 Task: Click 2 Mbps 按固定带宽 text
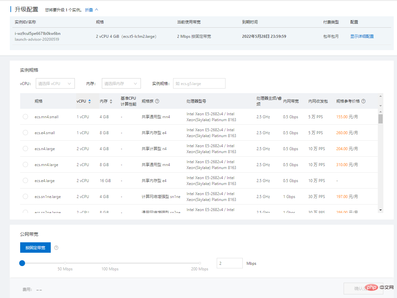click(x=194, y=36)
